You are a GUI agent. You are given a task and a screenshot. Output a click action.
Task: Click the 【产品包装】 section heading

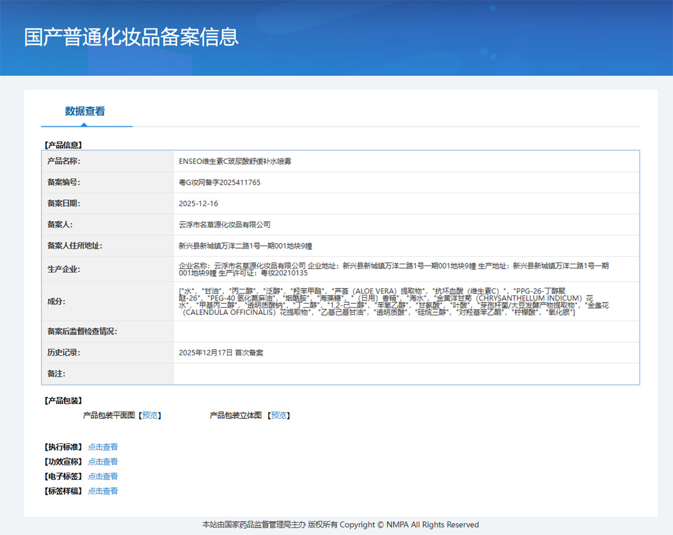(x=63, y=400)
